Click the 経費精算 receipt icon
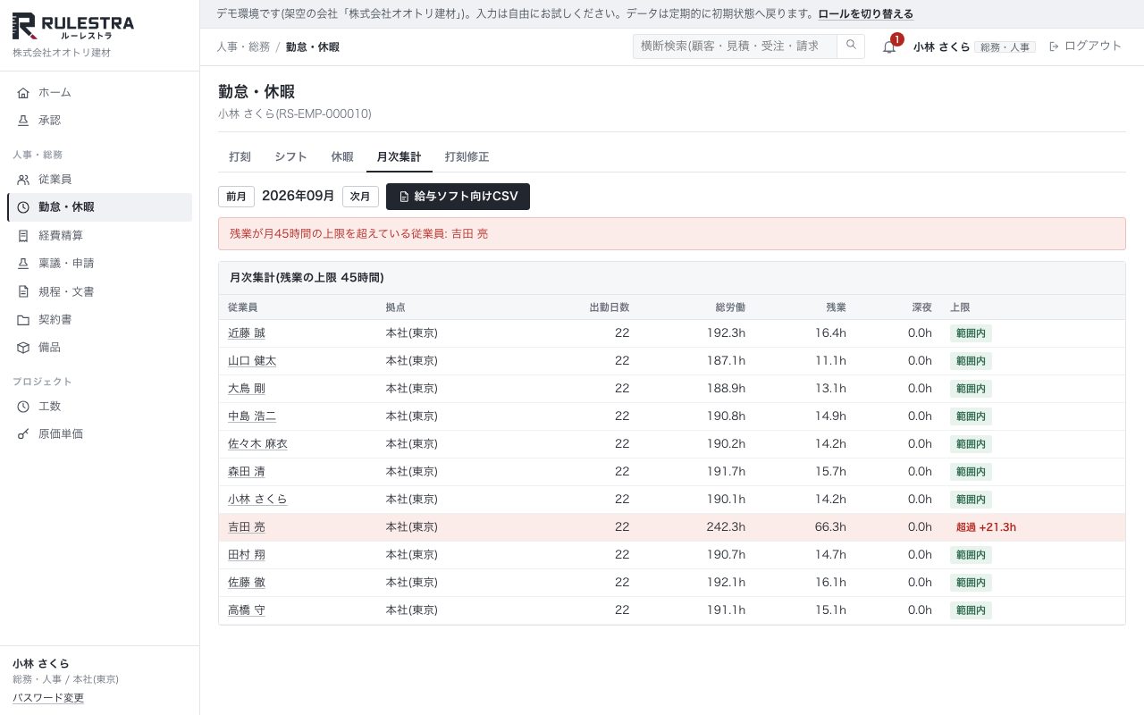Viewport: 1144px width, 715px height. pos(23,236)
